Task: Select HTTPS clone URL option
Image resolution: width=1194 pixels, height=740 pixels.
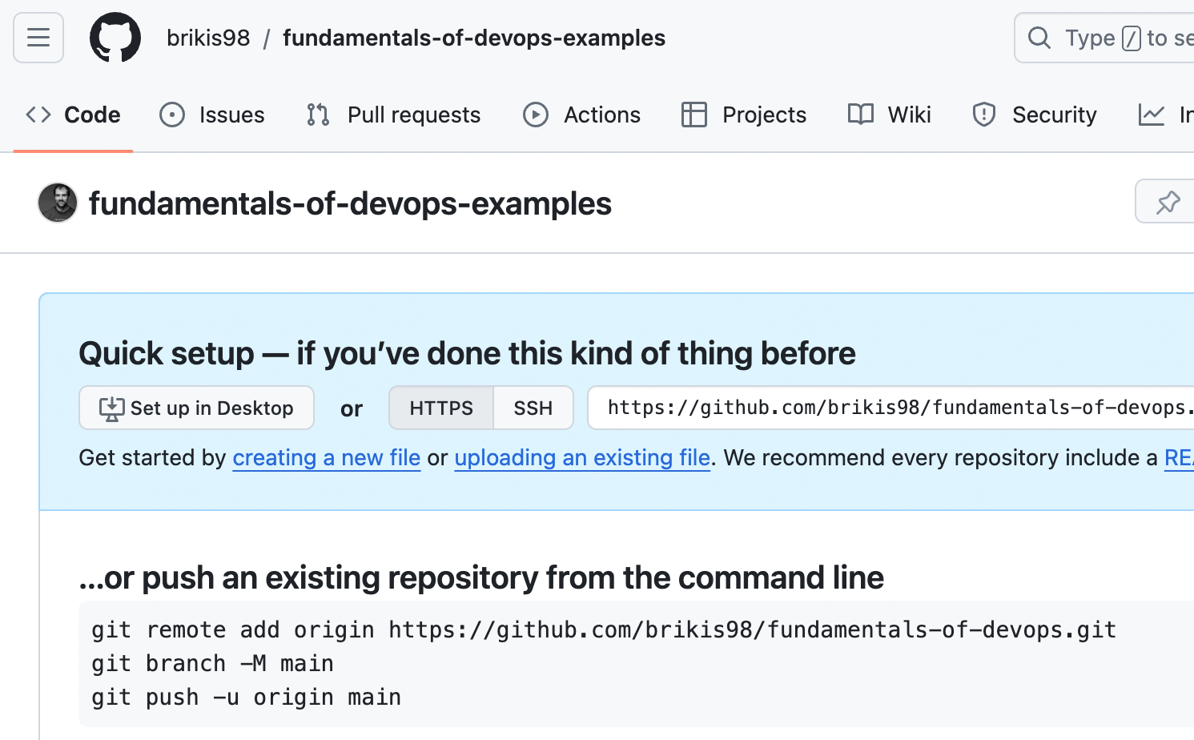Action: pos(441,408)
